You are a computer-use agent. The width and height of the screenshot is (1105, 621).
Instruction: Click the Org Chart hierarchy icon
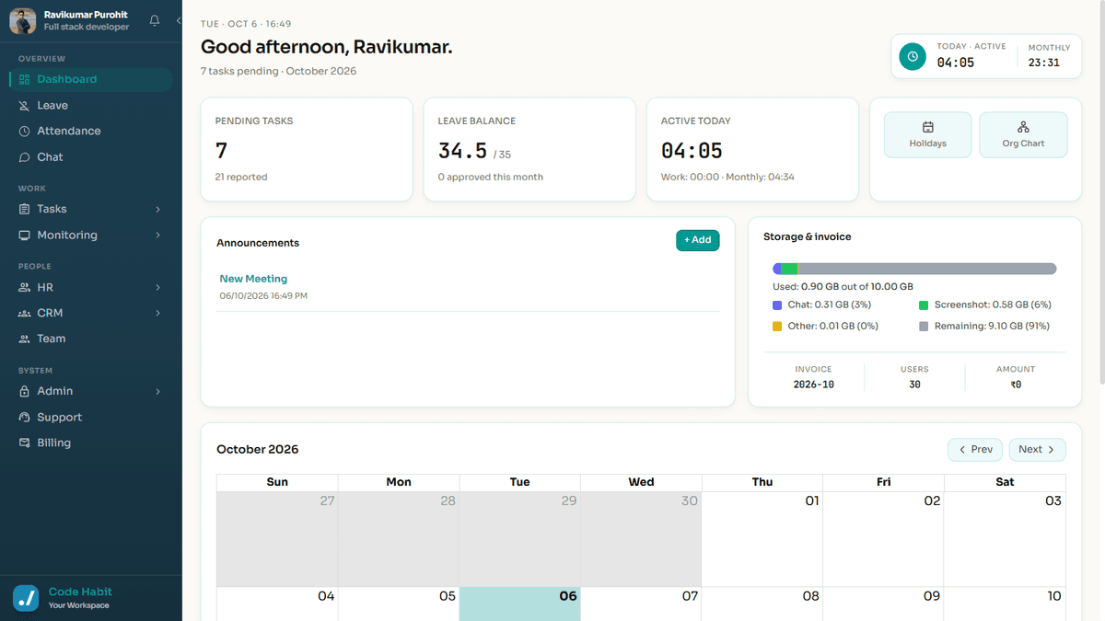(x=1023, y=127)
